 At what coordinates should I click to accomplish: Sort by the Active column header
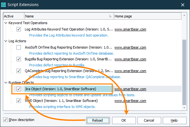(x=13, y=16)
